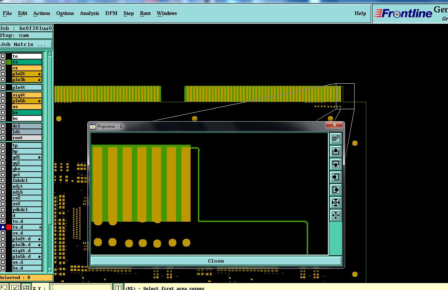448x290 pixels.
Task: Open the Actions menu
Action: click(x=42, y=13)
